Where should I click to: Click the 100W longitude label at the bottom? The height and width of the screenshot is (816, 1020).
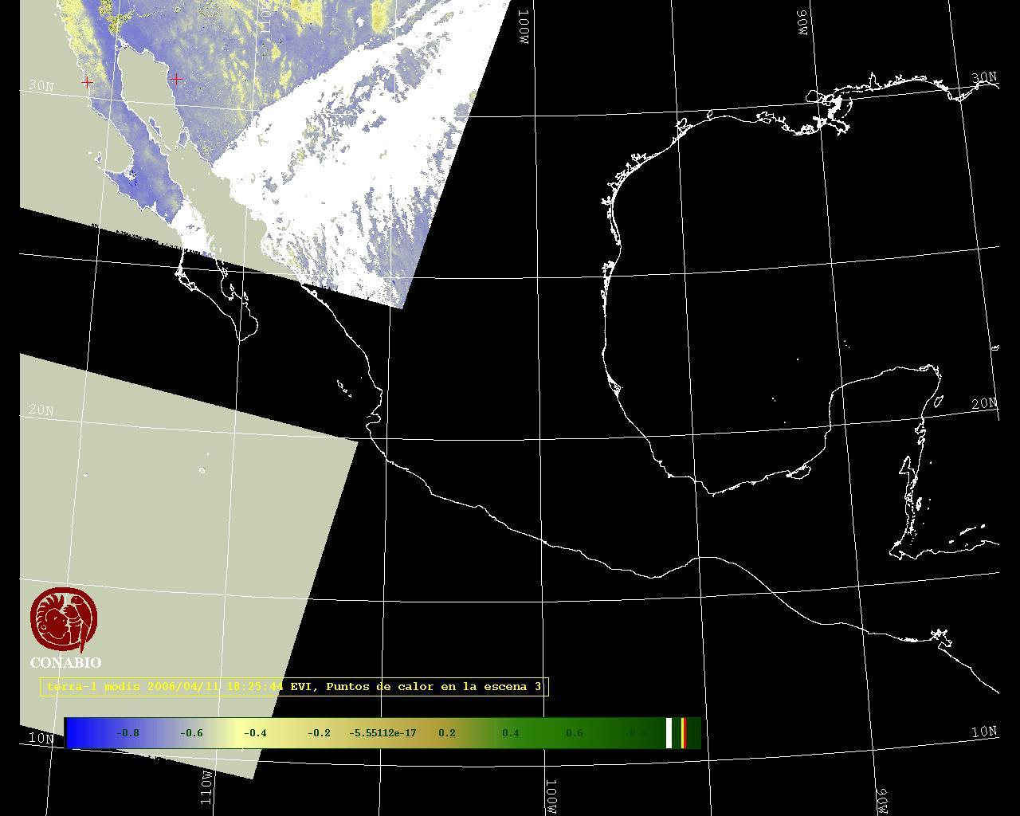pos(551,797)
